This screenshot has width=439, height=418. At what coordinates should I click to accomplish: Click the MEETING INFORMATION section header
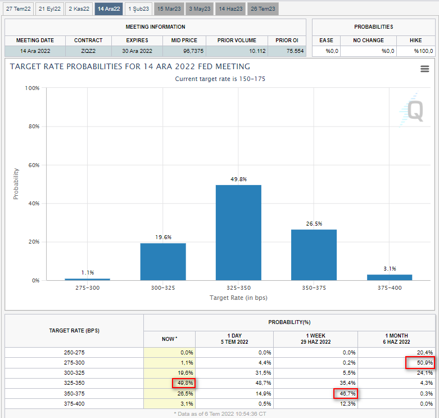pos(155,27)
